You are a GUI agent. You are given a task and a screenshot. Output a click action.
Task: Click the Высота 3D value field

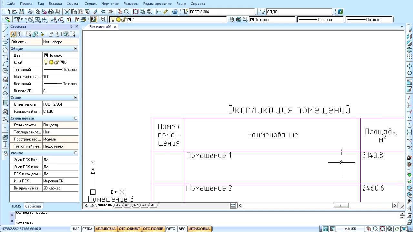coord(60,91)
